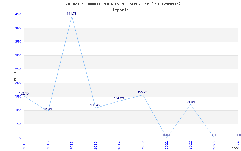Image resolution: width=241 pixels, height=151 pixels.
Task: Click the 100 y-axis tick label
Action: (x=18, y=111)
